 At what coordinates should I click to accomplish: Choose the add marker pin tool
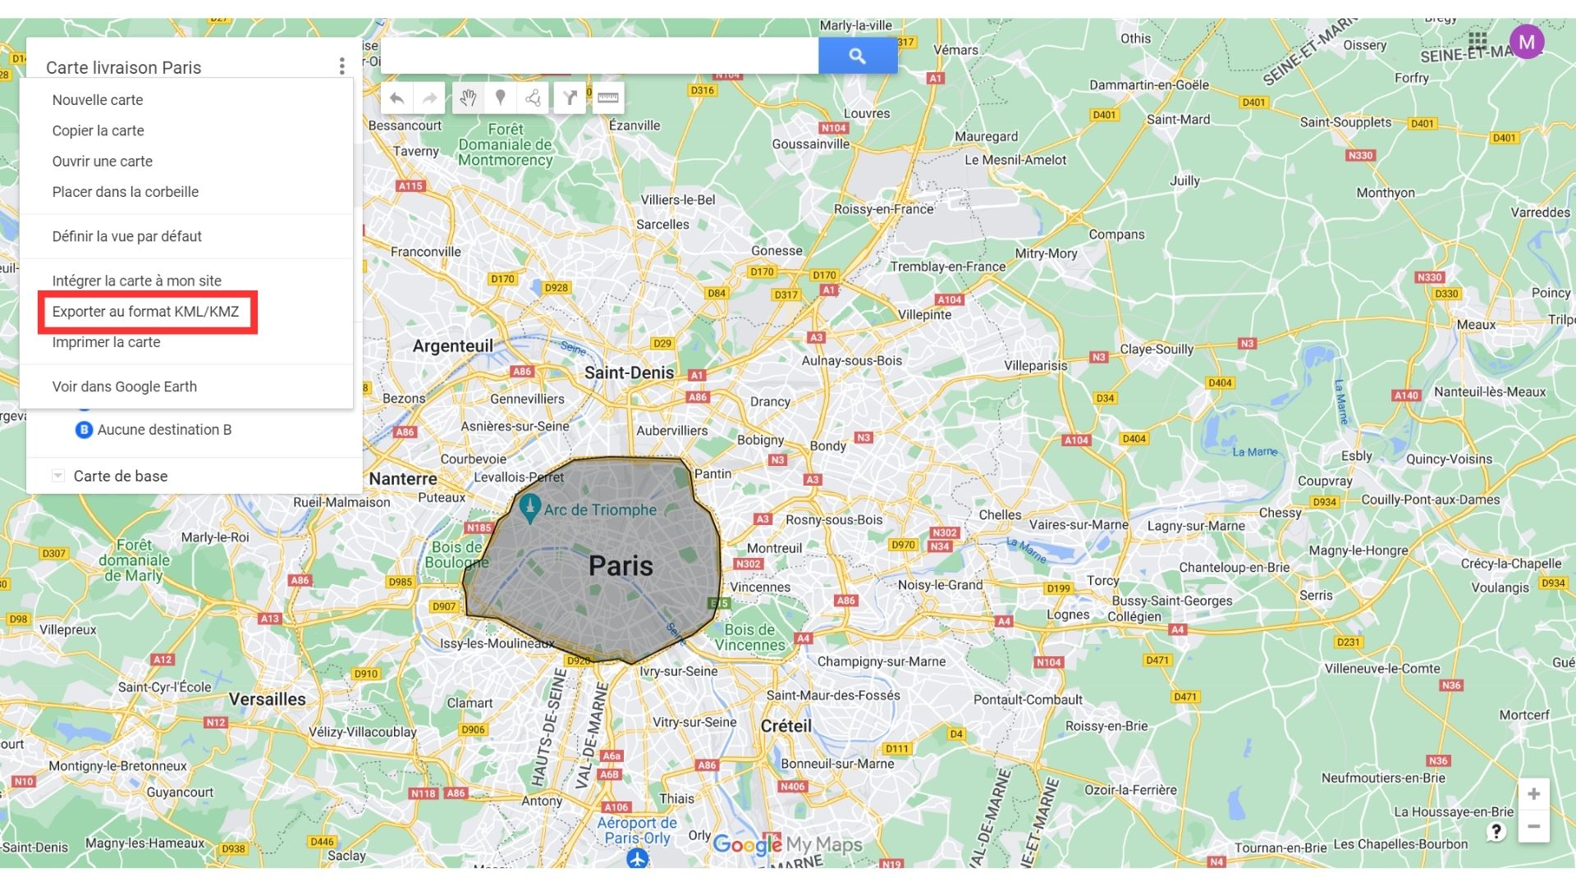pos(500,98)
